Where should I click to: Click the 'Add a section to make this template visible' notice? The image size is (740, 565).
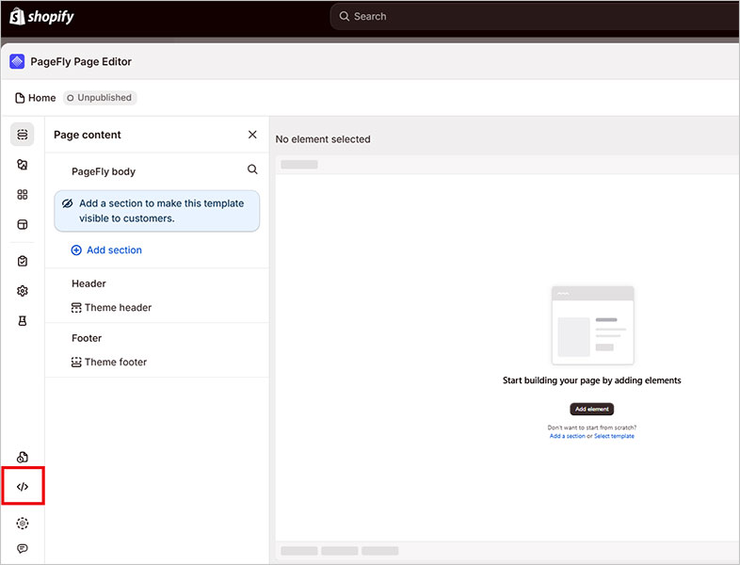click(156, 211)
